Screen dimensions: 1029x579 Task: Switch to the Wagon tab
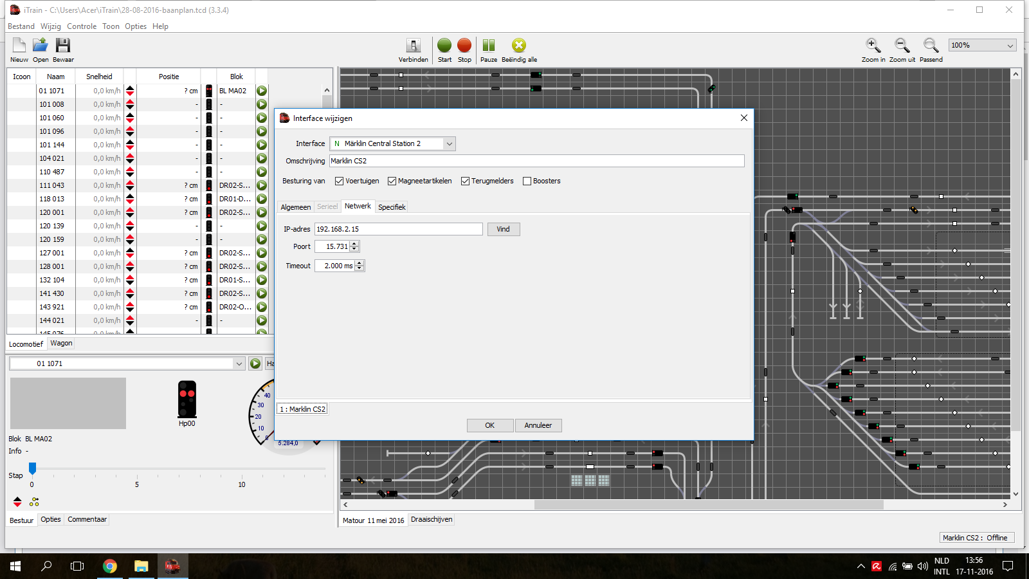(x=61, y=343)
